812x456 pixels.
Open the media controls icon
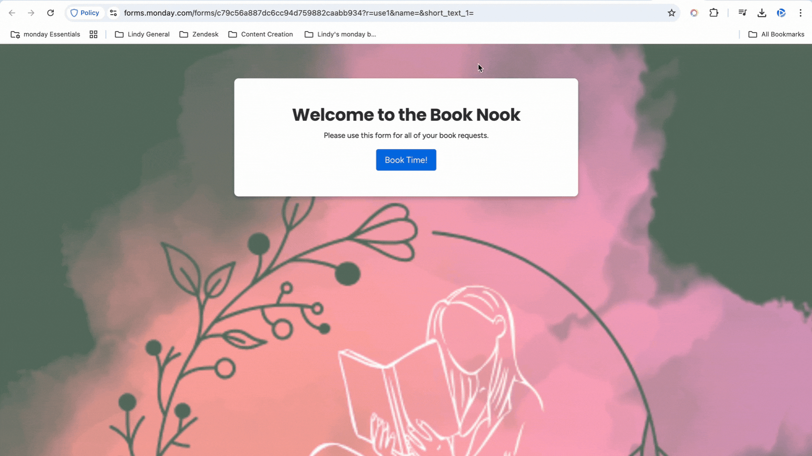(742, 13)
